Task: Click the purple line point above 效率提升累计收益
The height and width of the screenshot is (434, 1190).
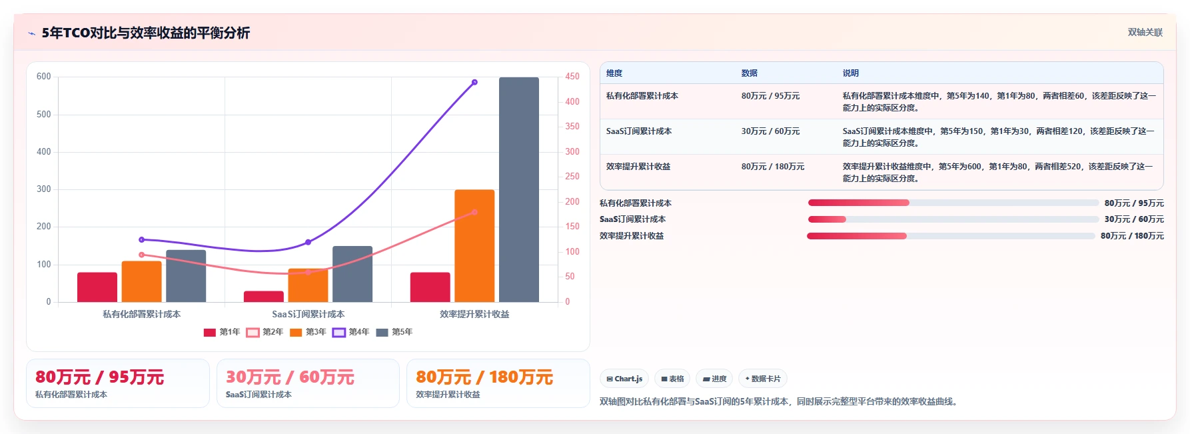Action: [474, 83]
